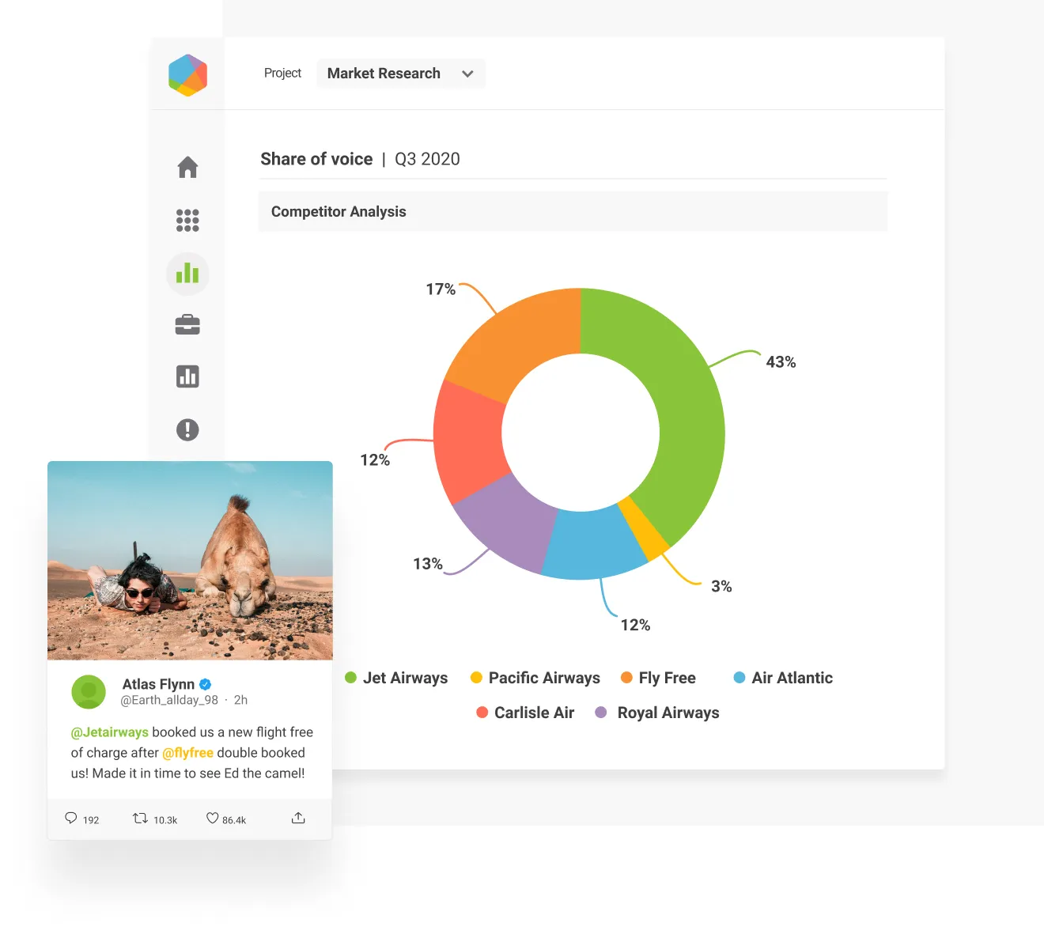Share the tweet using upload icon
Image resolution: width=1044 pixels, height=934 pixels.
click(x=298, y=818)
